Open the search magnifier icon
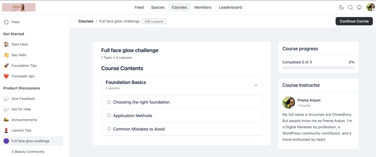This screenshot has width=376, height=157. pos(350,7)
